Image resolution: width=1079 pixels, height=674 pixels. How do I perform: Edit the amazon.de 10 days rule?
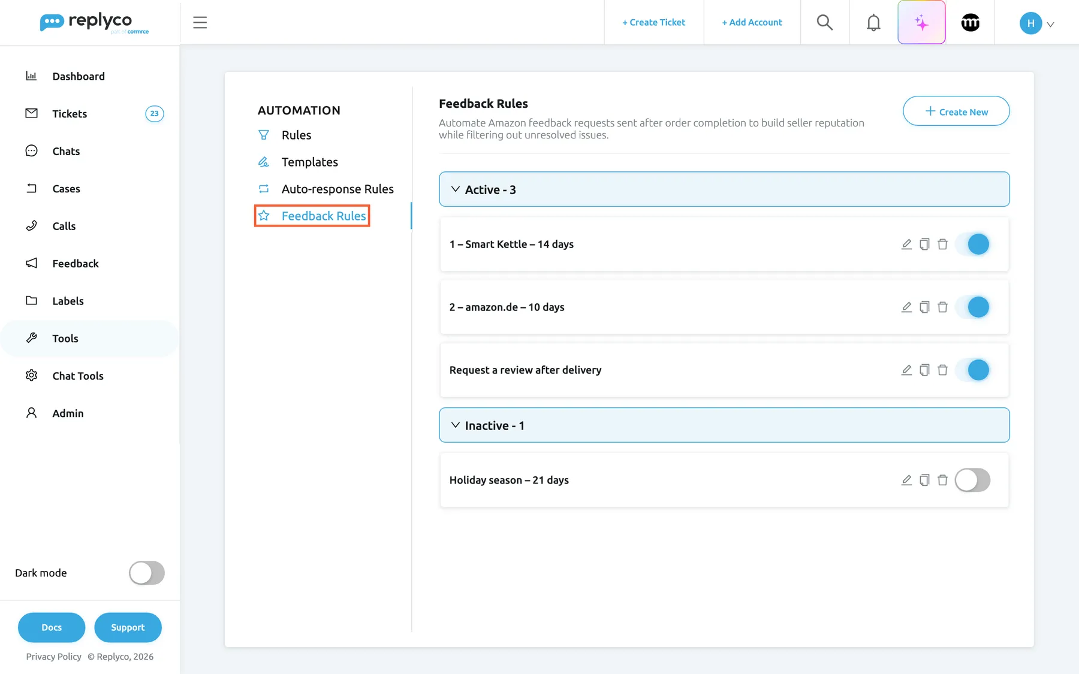906,307
